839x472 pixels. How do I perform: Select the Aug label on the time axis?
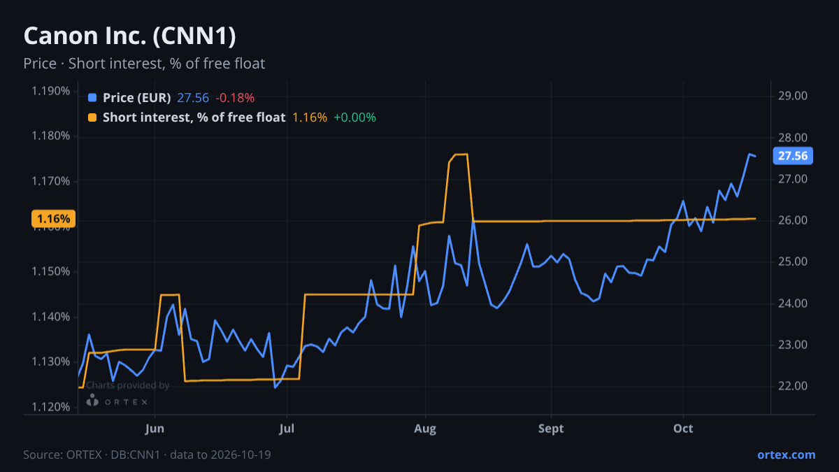(x=425, y=428)
